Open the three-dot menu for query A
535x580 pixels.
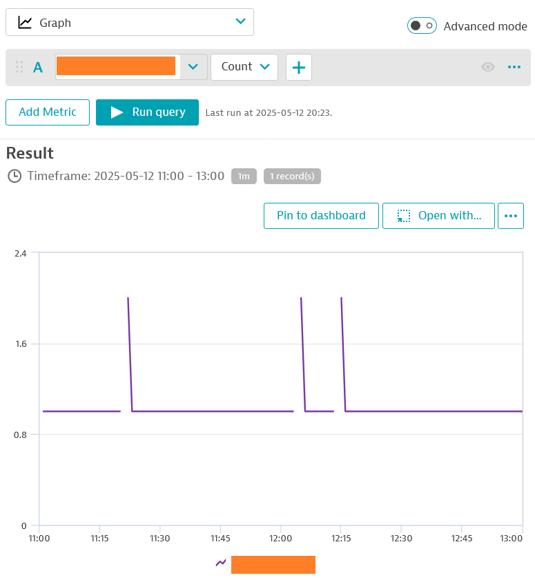coord(514,67)
